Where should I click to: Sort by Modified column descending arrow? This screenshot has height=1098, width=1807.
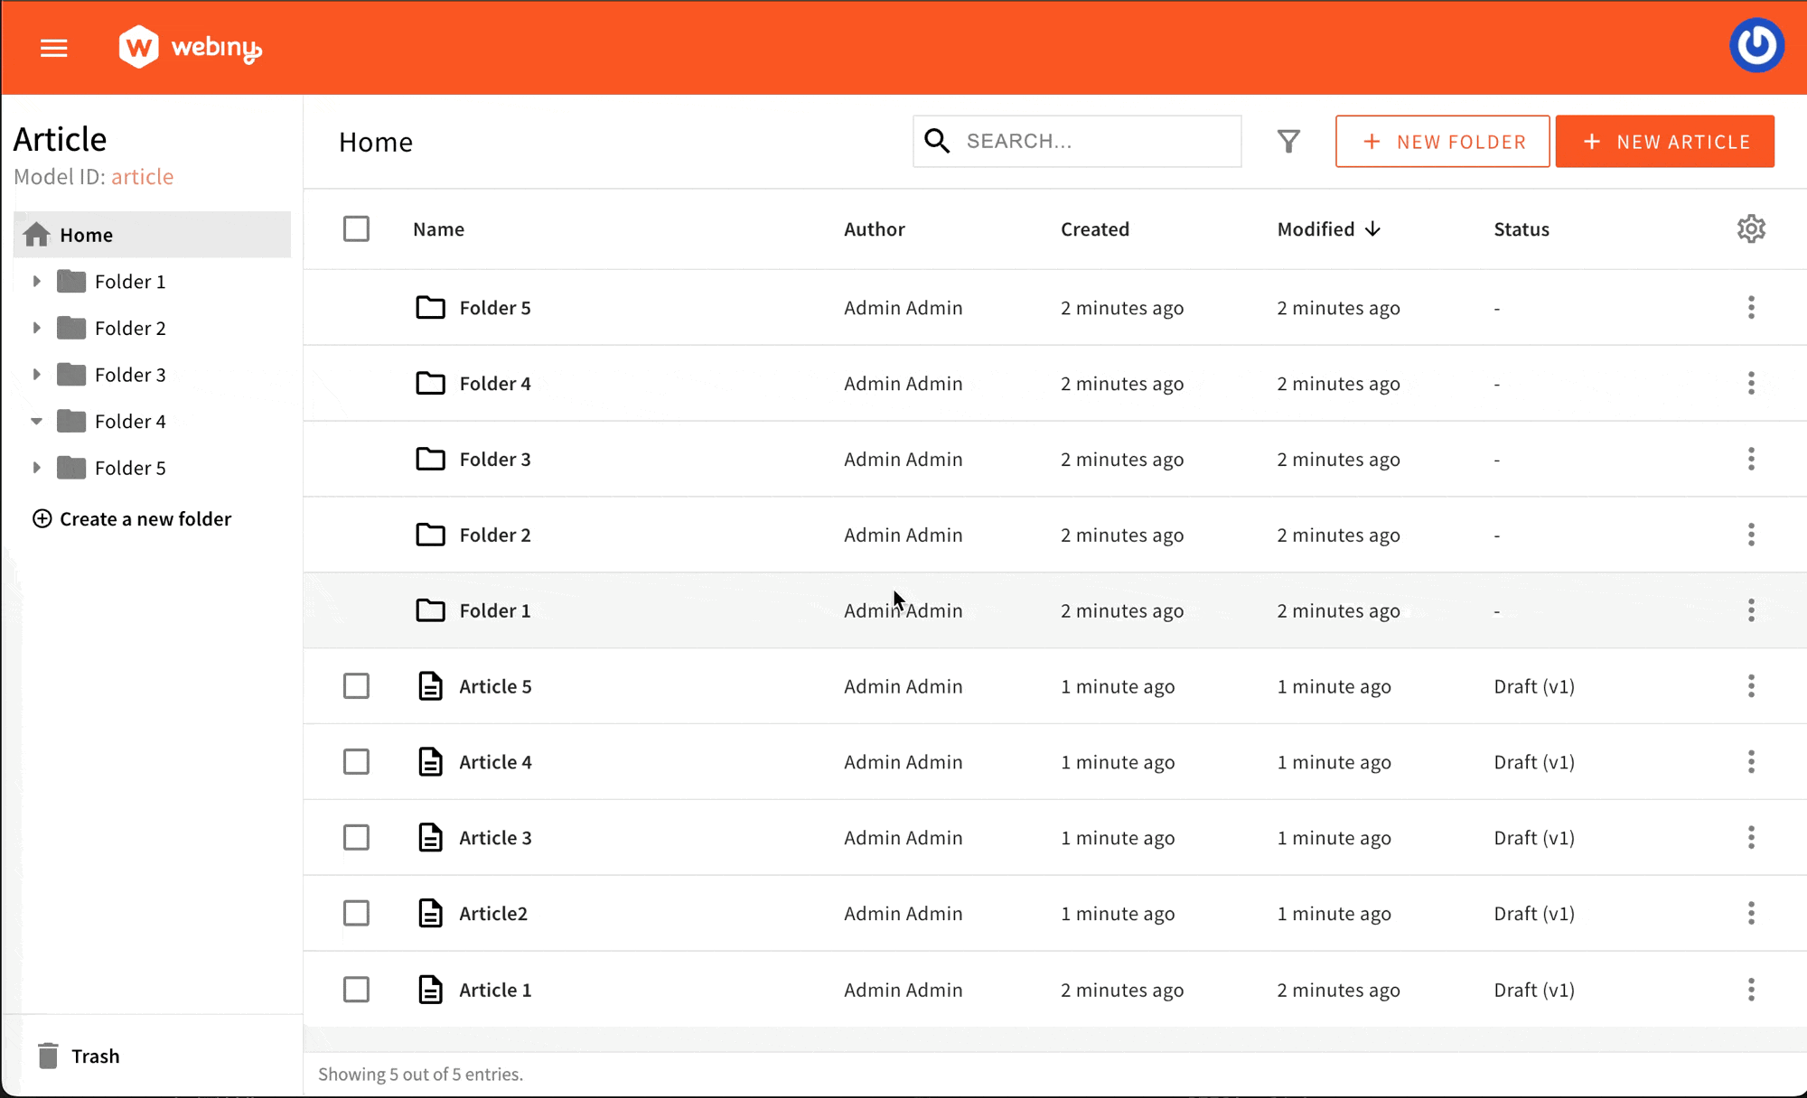1373,228
